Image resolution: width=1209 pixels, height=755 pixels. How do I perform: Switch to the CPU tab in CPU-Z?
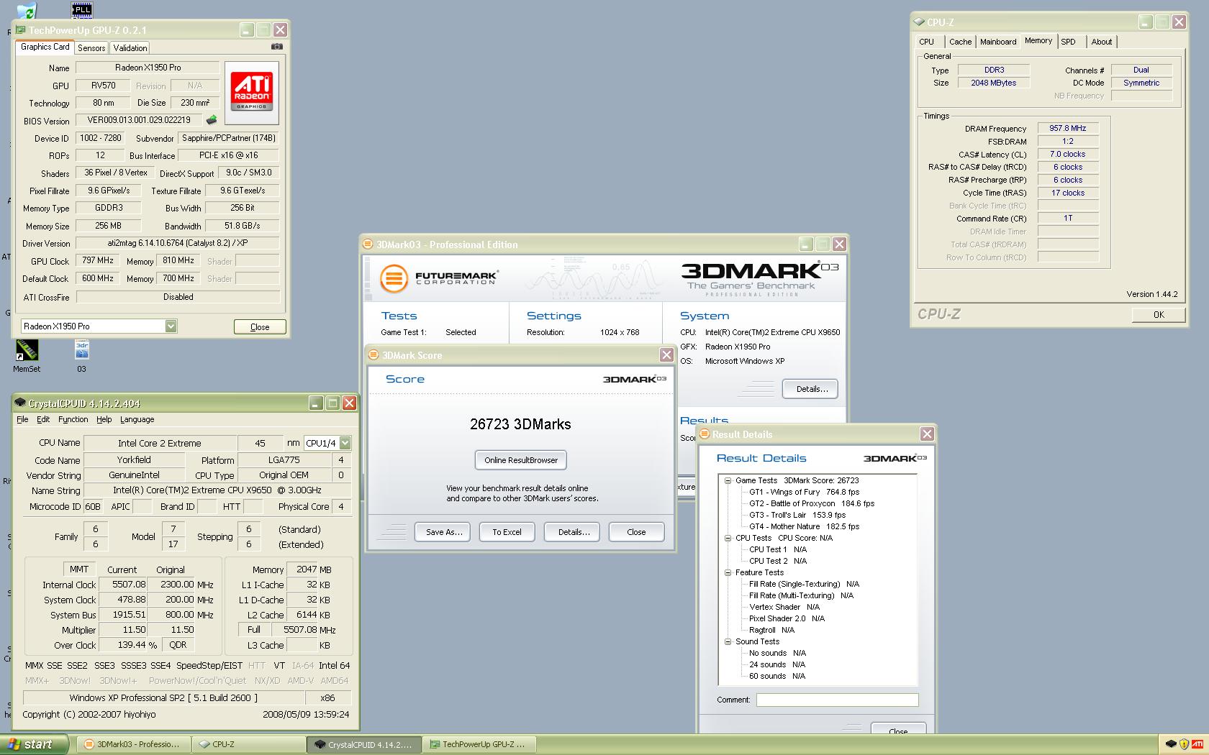coord(927,42)
